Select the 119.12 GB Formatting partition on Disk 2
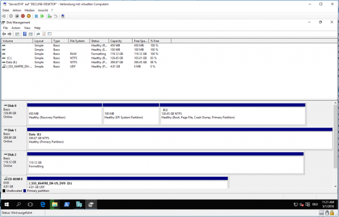The height and width of the screenshot is (217, 339). click(x=166, y=163)
